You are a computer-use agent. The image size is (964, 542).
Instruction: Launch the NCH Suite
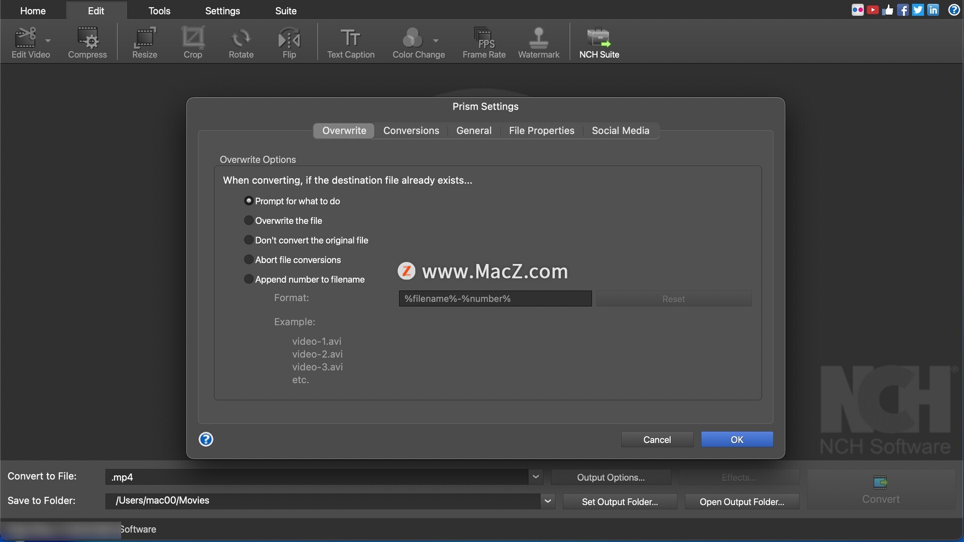coord(599,43)
